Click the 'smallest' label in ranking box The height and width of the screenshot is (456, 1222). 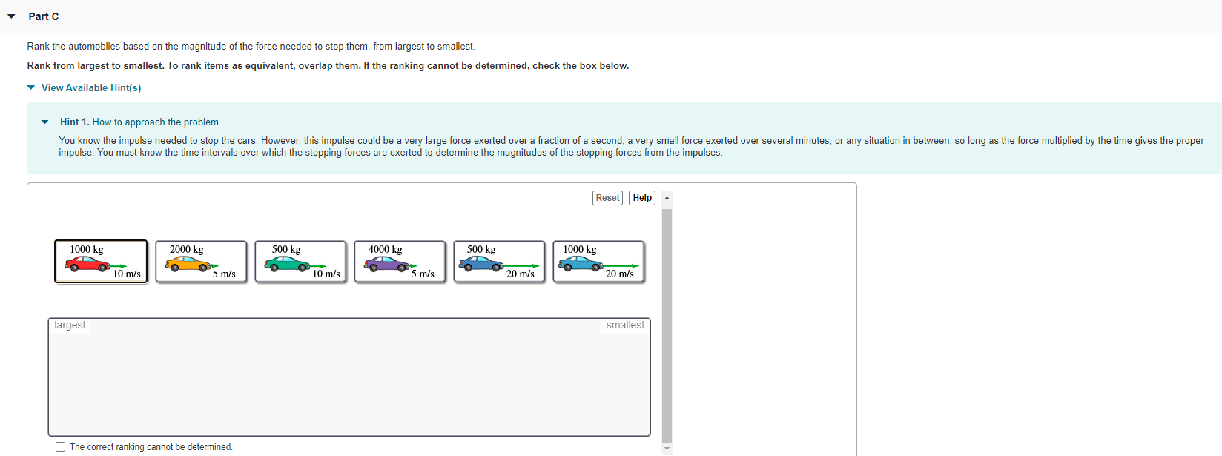625,325
